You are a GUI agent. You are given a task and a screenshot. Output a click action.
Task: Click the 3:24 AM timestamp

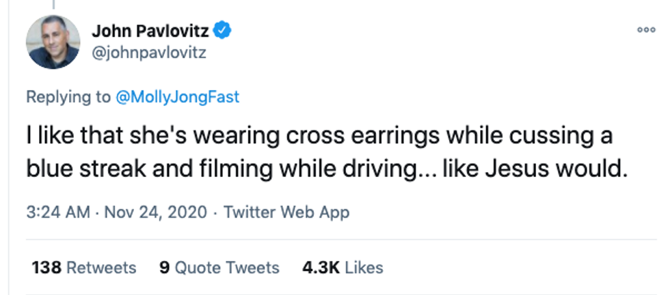[58, 212]
